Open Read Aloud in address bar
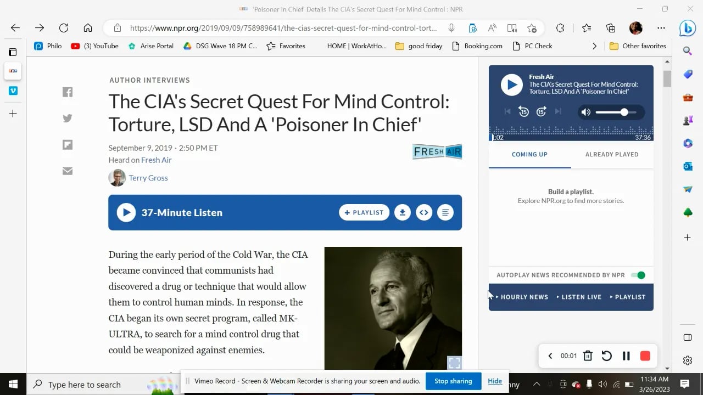 point(492,28)
